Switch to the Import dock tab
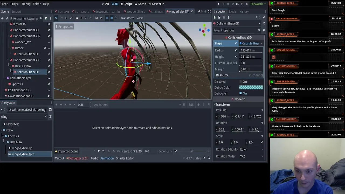This screenshot has height=194, width=345. 16,12
